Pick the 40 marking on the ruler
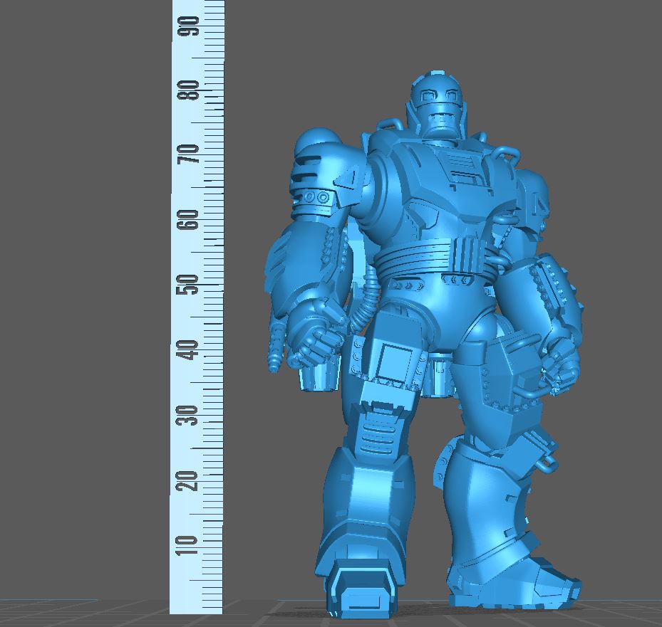This screenshot has height=627, width=662. click(x=190, y=350)
